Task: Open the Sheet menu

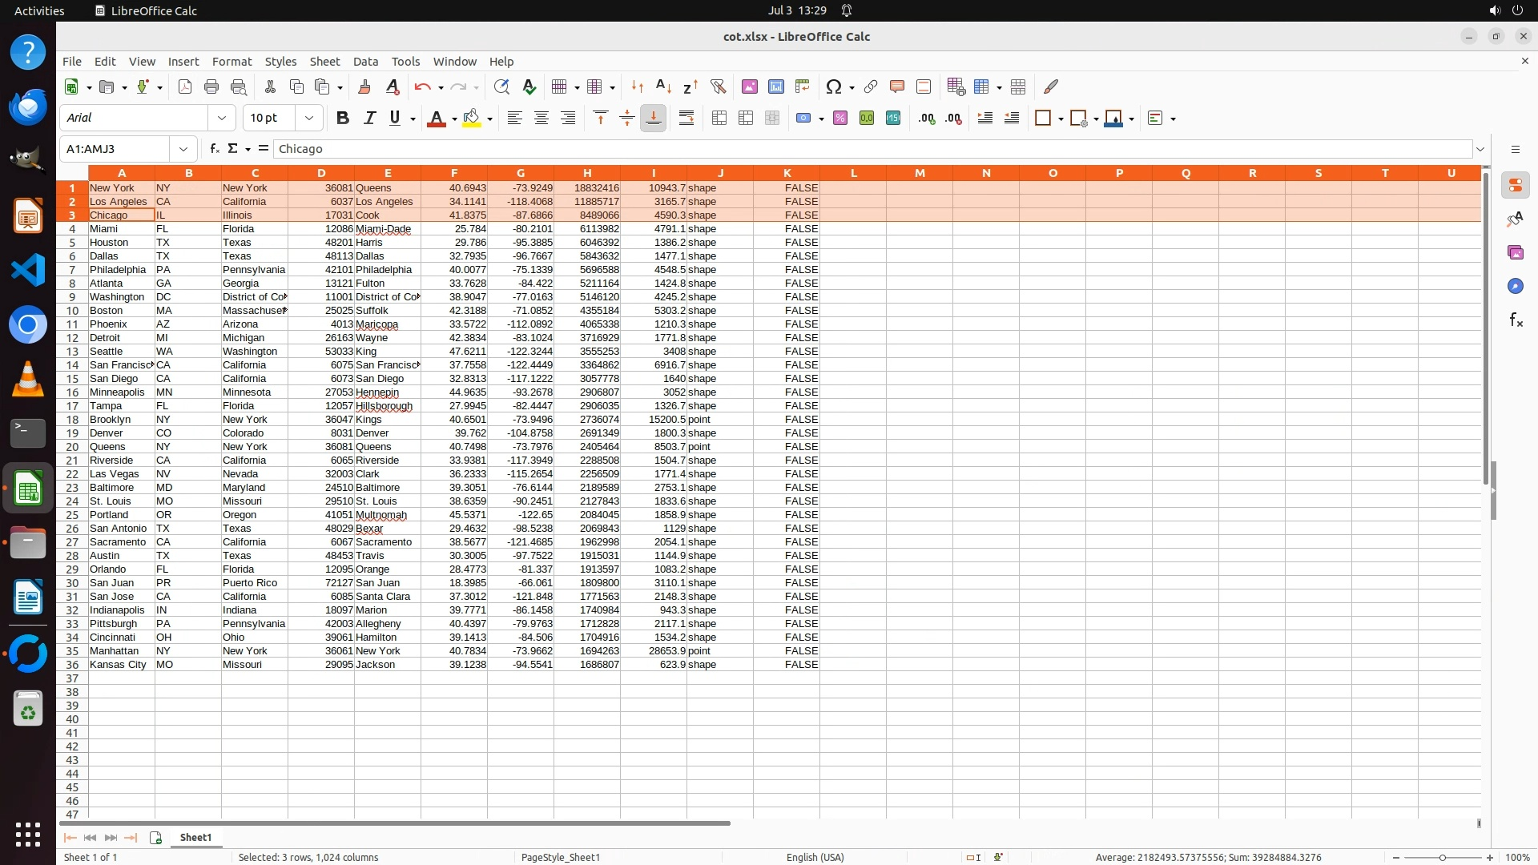Action: [x=324, y=61]
